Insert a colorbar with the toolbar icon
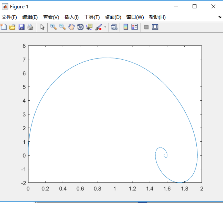 point(126,27)
